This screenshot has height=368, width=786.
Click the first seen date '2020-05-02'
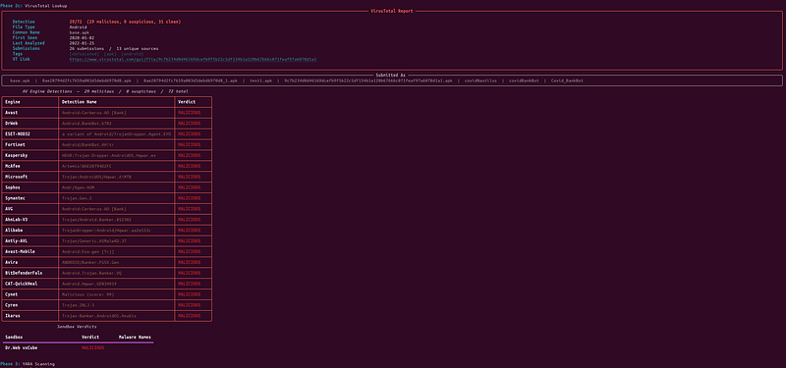point(83,38)
